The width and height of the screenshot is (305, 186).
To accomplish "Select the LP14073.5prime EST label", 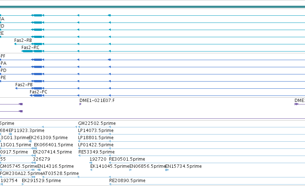I will pos(96,131).
